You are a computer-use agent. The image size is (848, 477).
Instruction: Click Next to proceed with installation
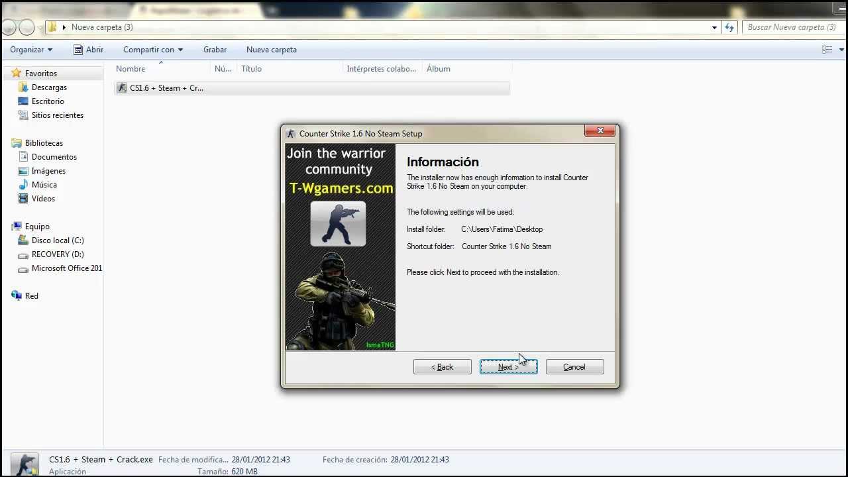(508, 367)
